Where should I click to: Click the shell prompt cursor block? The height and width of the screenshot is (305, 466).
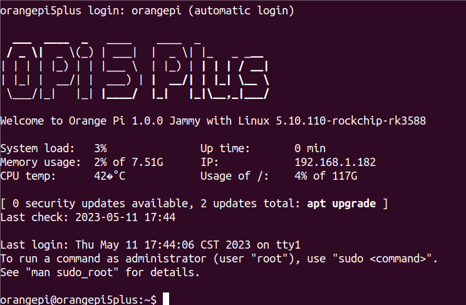tap(166, 299)
